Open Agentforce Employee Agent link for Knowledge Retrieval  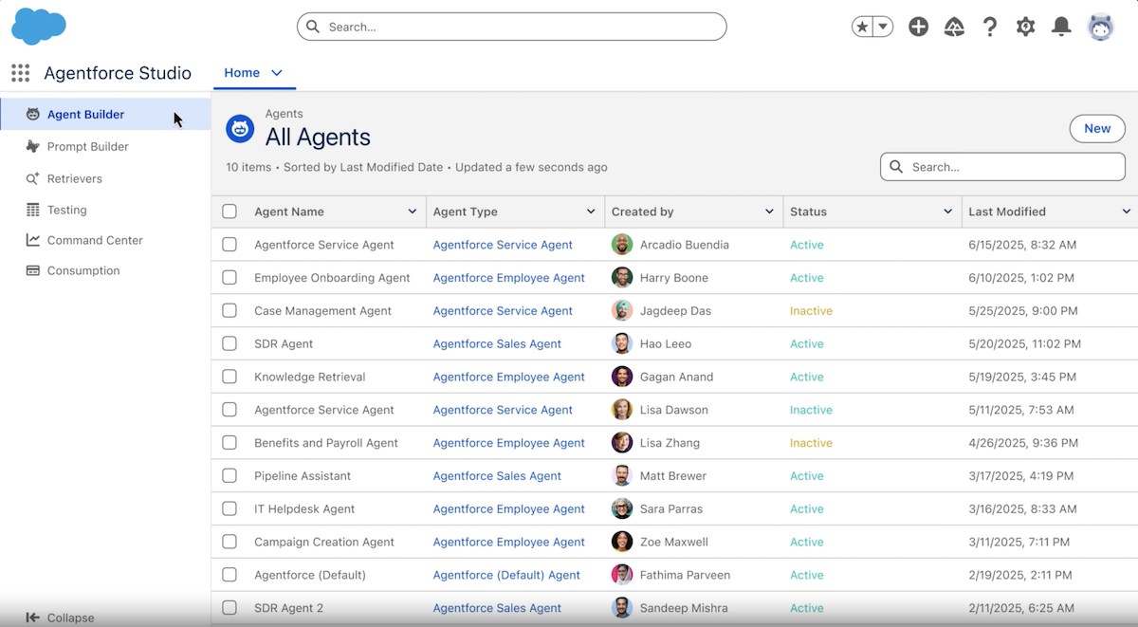click(x=509, y=377)
